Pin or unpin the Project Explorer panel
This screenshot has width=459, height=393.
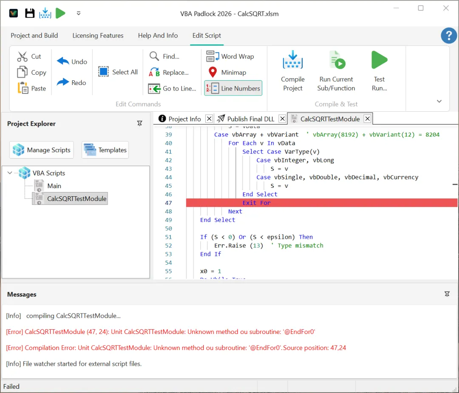point(140,124)
